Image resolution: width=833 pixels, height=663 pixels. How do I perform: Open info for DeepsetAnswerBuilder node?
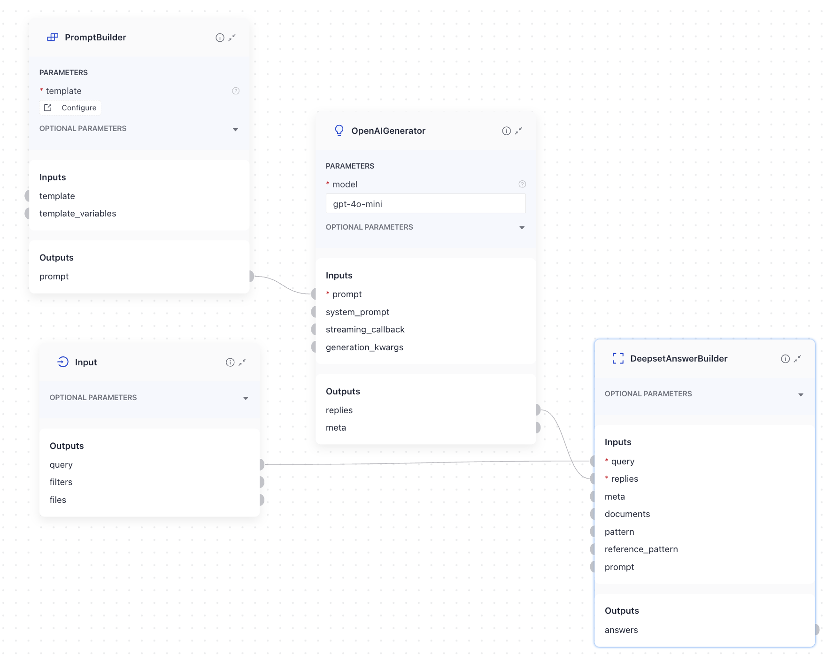click(x=785, y=358)
